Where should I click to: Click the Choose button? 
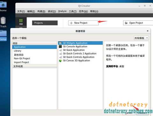(142, 113)
